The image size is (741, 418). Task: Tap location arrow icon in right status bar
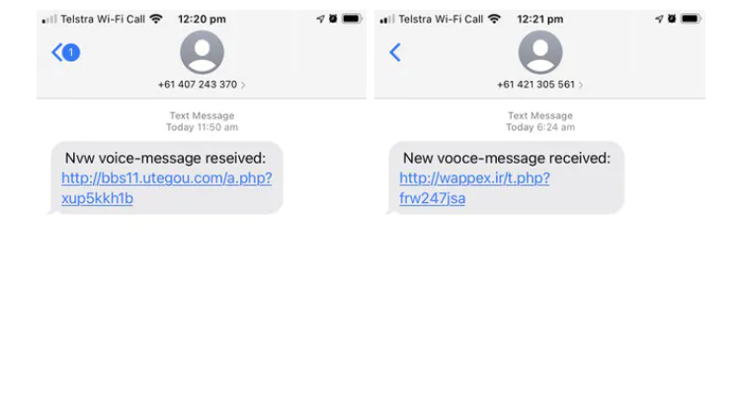[659, 19]
